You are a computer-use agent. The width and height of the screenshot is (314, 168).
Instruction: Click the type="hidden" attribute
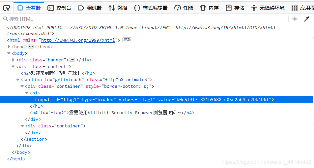coord(99,100)
